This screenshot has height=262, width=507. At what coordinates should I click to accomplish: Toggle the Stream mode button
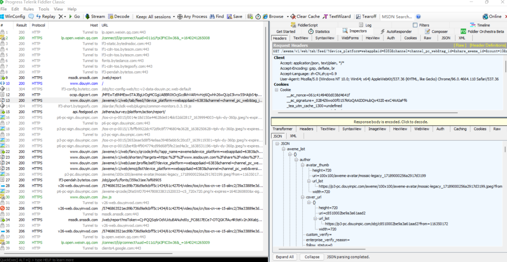click(x=95, y=16)
